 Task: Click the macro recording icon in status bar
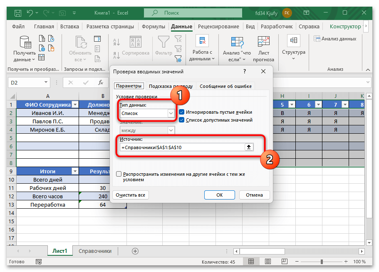[39, 262]
